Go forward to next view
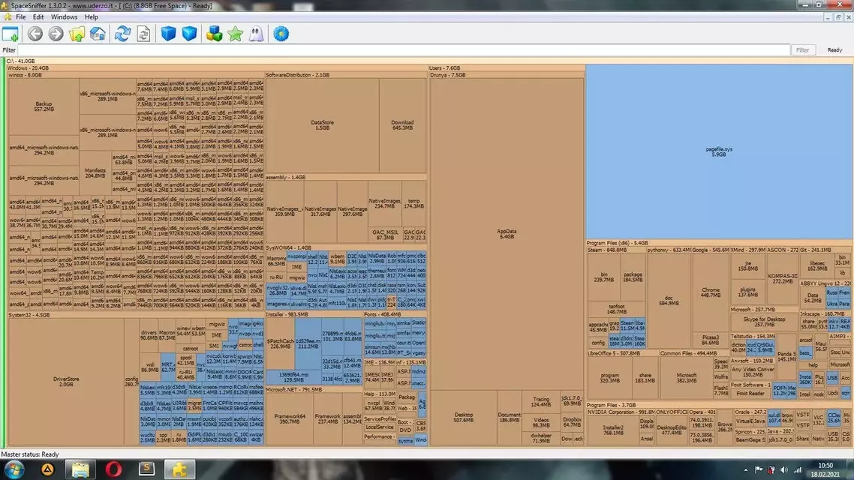854x480 pixels. click(56, 34)
